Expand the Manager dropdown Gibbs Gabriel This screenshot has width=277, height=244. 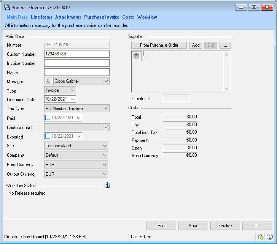(x=105, y=81)
